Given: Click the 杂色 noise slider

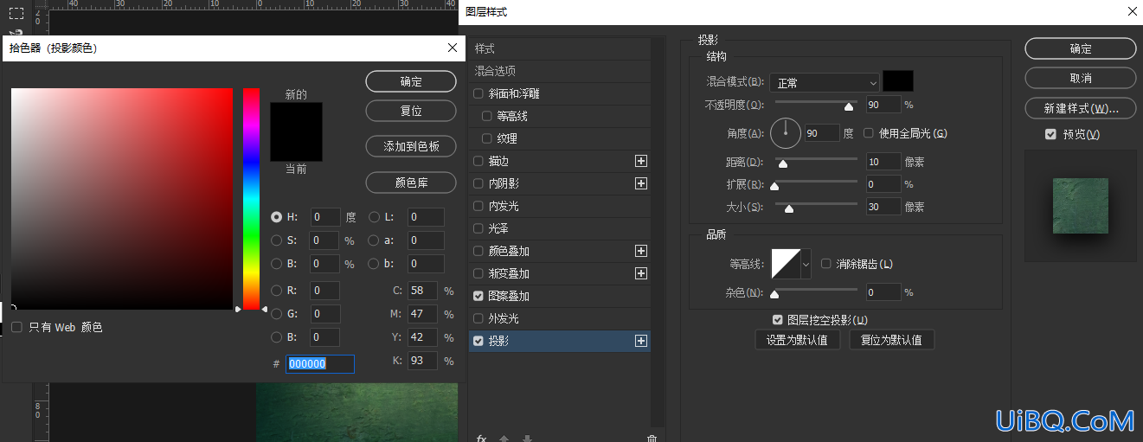Looking at the screenshot, I should [x=815, y=291].
